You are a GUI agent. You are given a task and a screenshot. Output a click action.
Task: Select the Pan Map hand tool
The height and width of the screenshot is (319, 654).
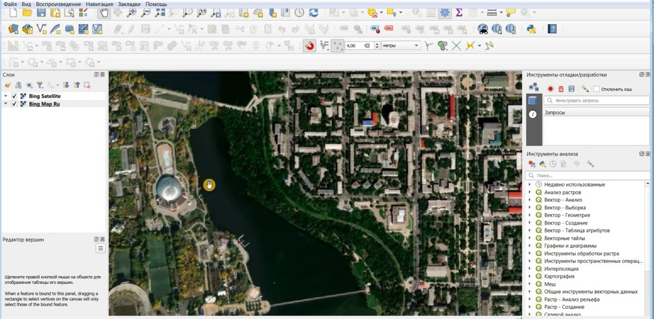click(x=104, y=12)
